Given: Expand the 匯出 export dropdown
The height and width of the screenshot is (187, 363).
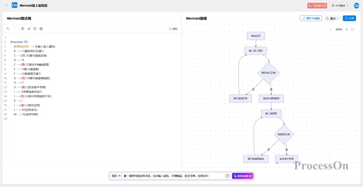Looking at the screenshot, I should coord(333,18).
